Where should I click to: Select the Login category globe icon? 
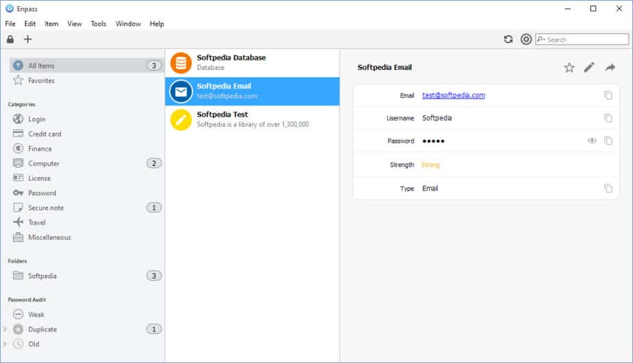[18, 118]
